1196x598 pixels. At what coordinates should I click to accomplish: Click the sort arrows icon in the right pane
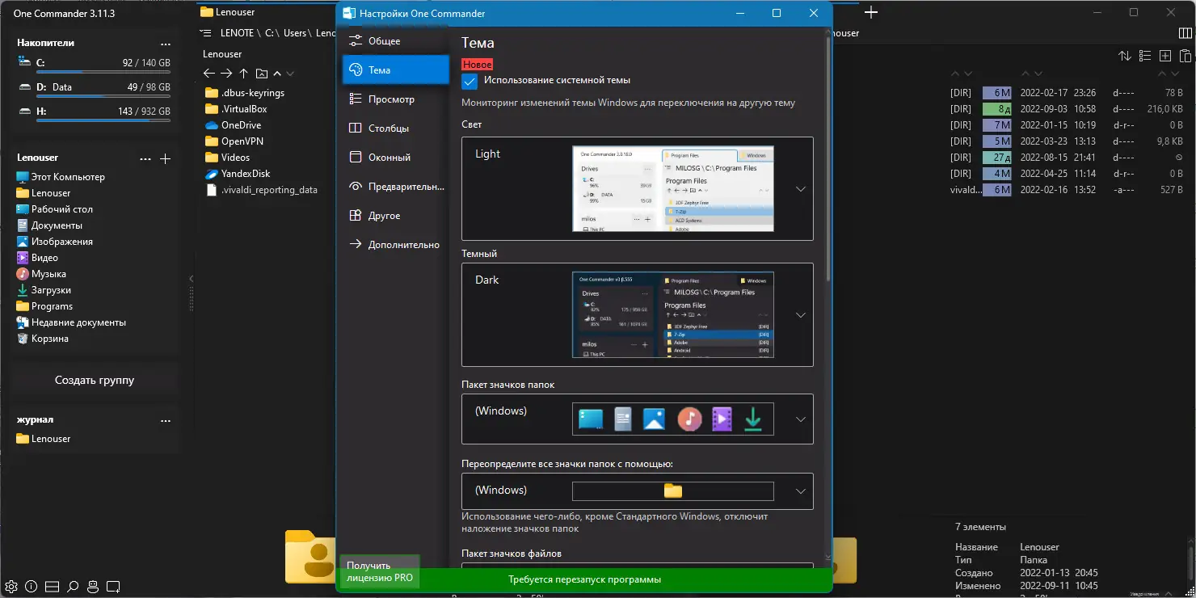(x=1124, y=56)
